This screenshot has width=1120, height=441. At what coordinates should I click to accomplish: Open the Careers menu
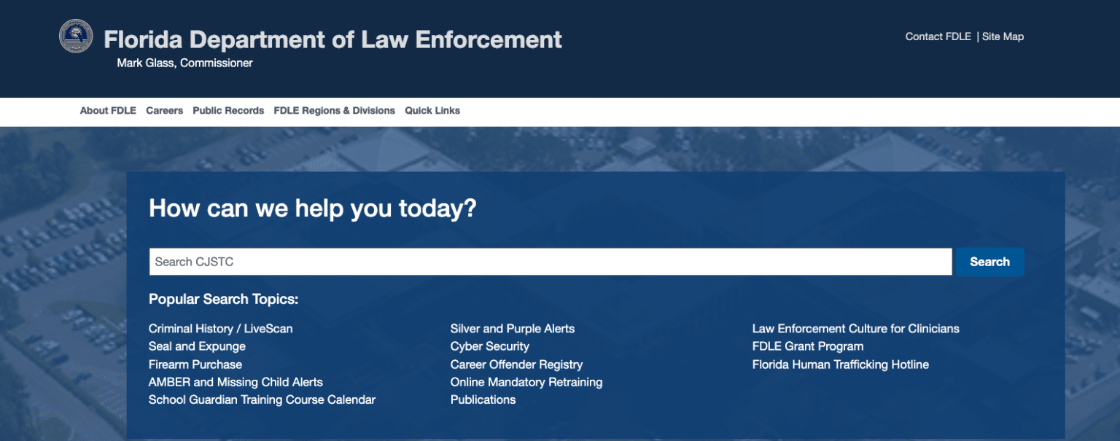click(x=164, y=111)
